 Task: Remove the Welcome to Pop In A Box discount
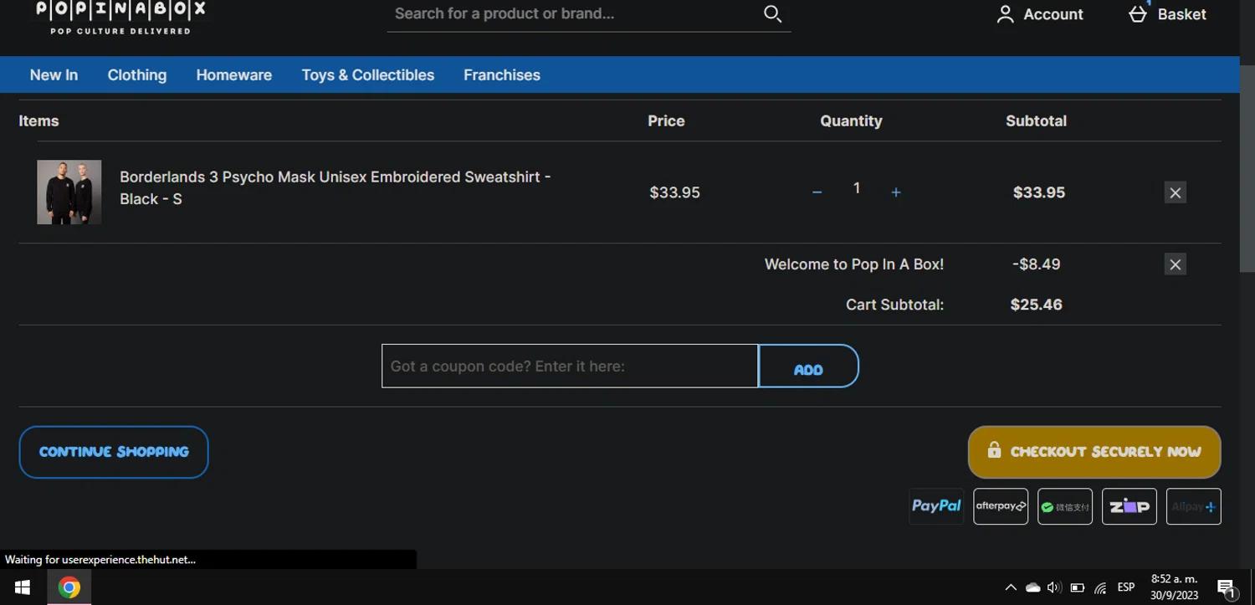point(1176,264)
